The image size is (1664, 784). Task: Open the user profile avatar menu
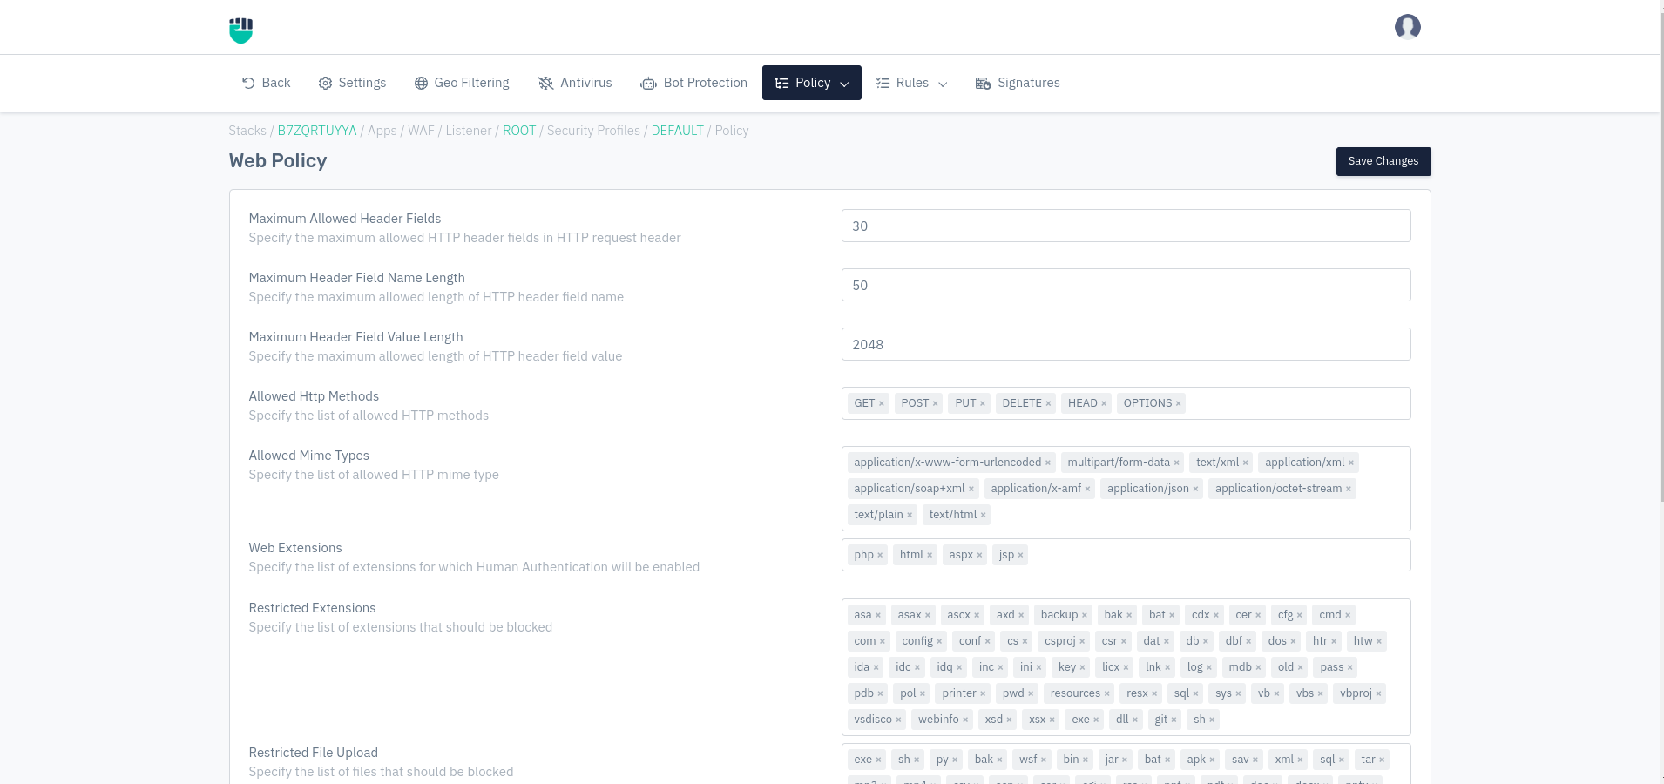pyautogui.click(x=1407, y=27)
